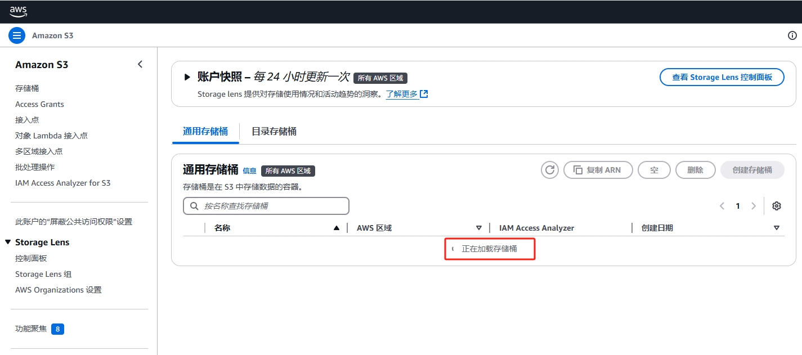
Task: Sort by the AWS 区域 column arrow
Action: (x=479, y=228)
